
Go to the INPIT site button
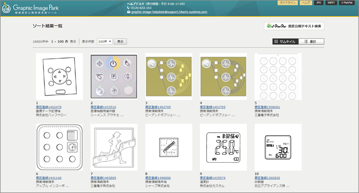point(331,3)
